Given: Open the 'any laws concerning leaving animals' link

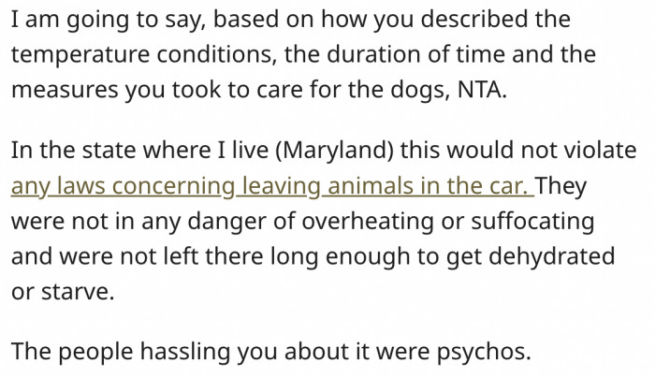Looking at the screenshot, I should coord(271,185).
